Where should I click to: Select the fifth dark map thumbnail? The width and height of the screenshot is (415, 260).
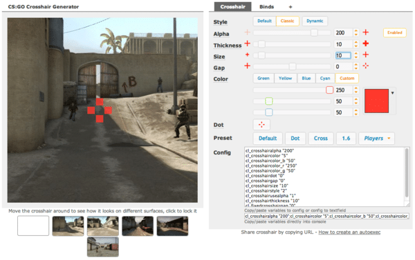coord(172,226)
